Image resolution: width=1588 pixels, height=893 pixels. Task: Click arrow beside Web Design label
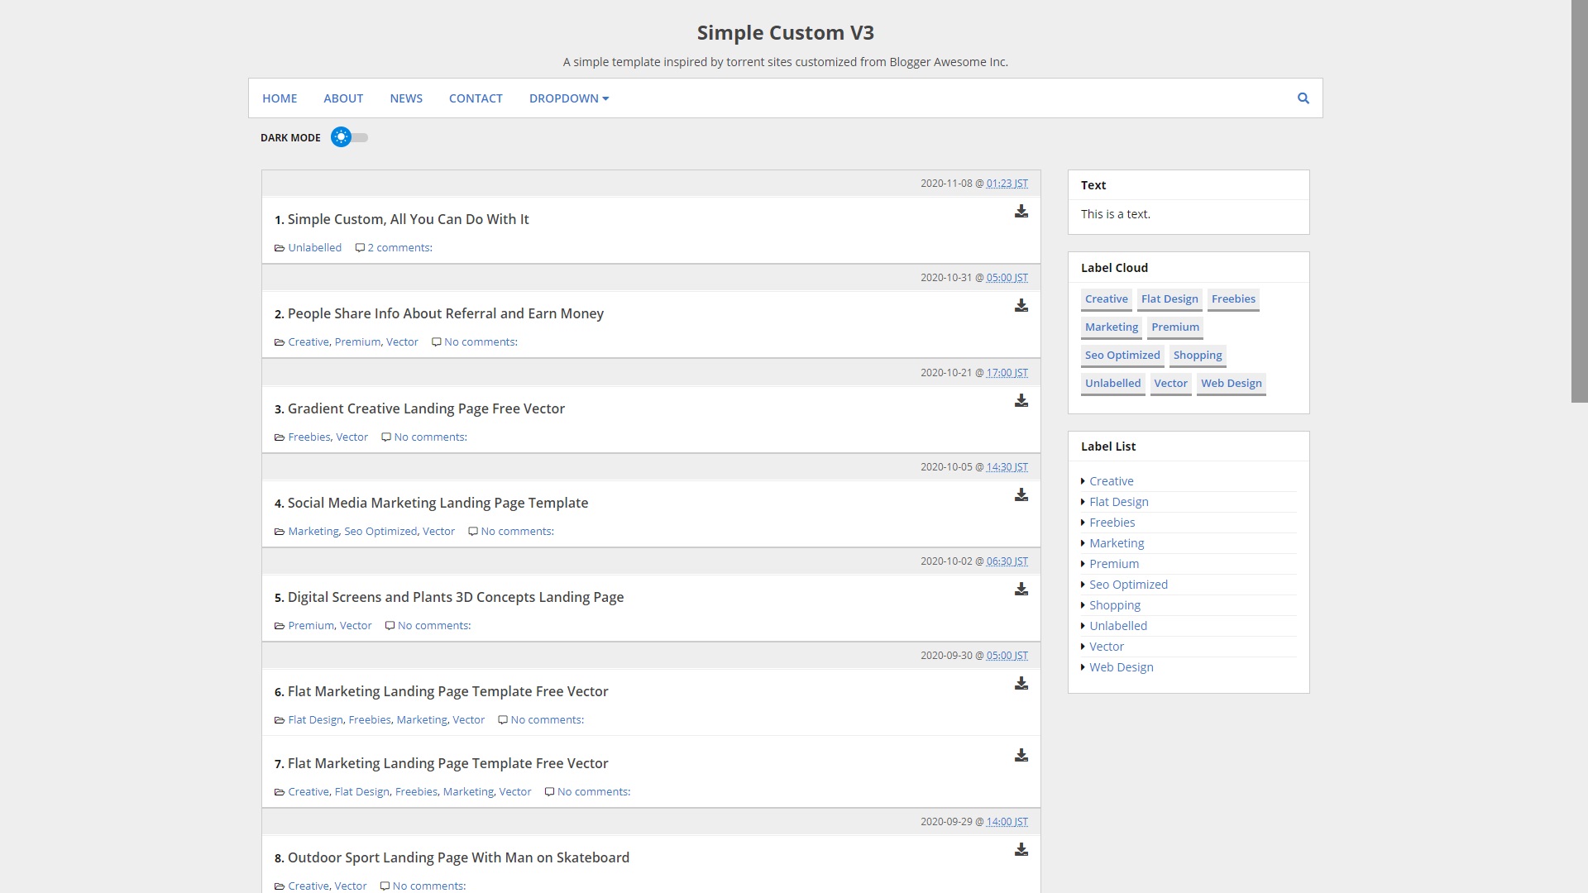(1083, 667)
